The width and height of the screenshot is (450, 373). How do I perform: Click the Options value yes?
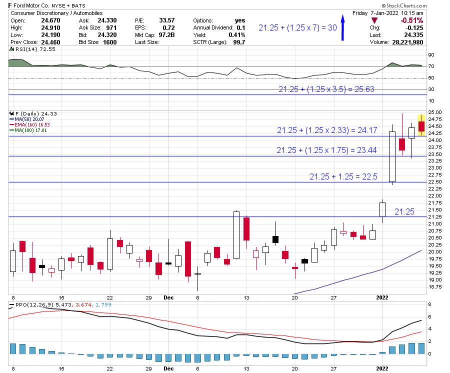[x=240, y=20]
